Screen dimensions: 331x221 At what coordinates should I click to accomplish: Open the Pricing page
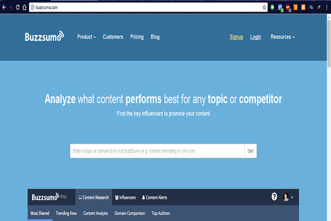137,37
